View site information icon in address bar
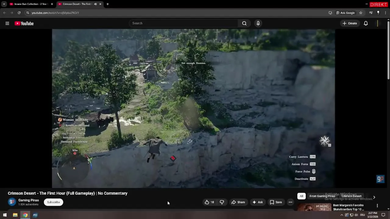390x219 pixels. (28, 13)
